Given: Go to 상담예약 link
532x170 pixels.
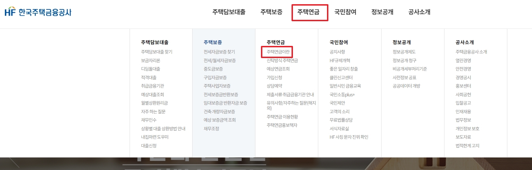Looking at the screenshot, I should pyautogui.click(x=274, y=86).
